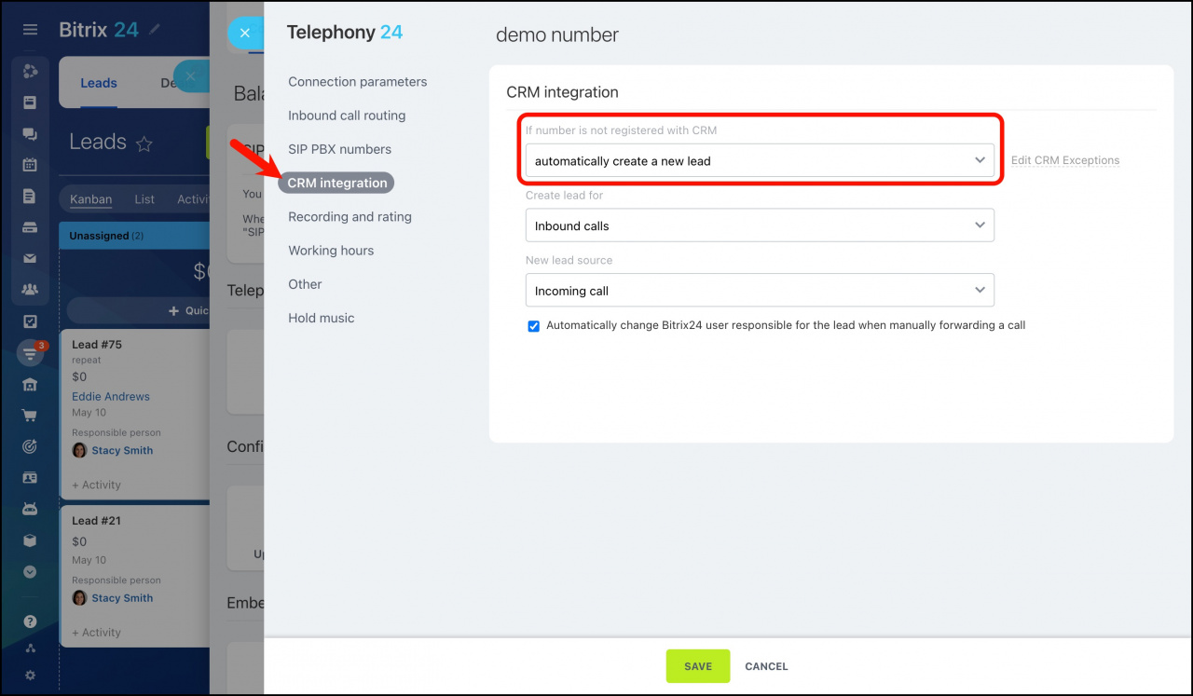This screenshot has width=1193, height=696.
Task: Click the Quick lead add button
Action: [138, 310]
